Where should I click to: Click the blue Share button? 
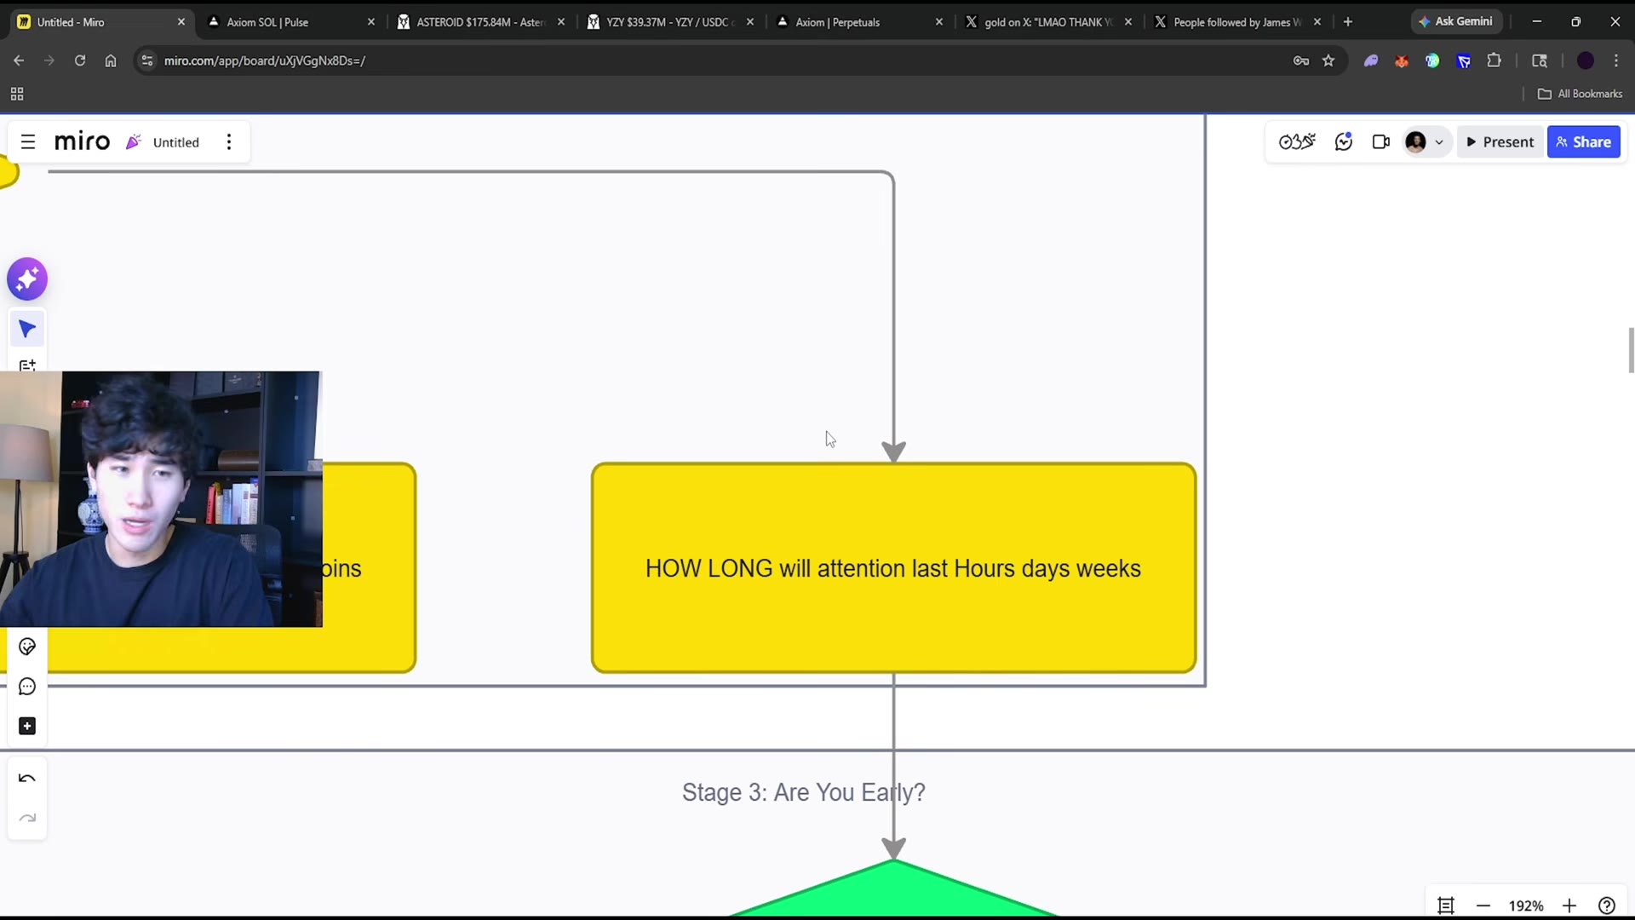pos(1583,142)
